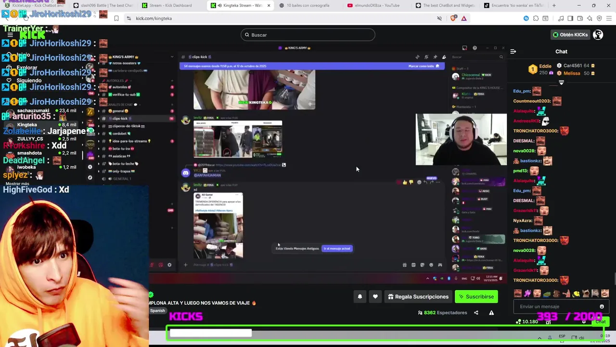
Task: Select cliperos-de-tiktok channel in Discord
Action: (127, 126)
